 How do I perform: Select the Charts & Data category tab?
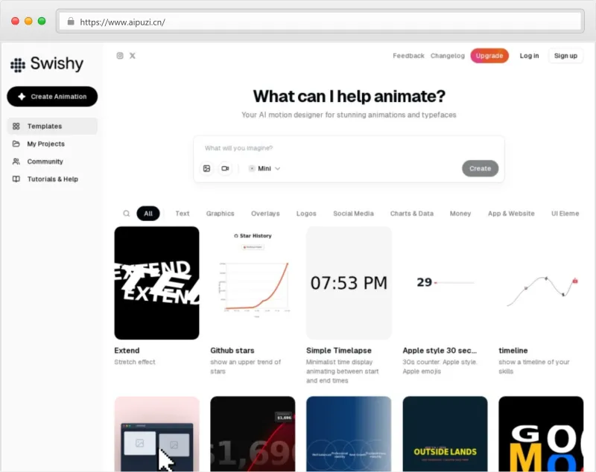pyautogui.click(x=412, y=214)
